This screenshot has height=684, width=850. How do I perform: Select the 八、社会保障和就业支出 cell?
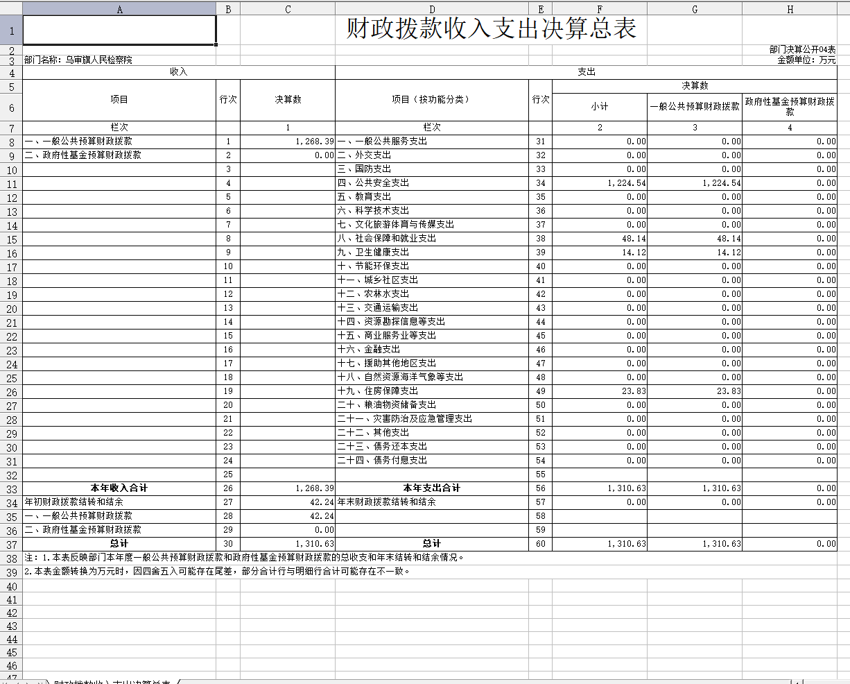coord(432,239)
